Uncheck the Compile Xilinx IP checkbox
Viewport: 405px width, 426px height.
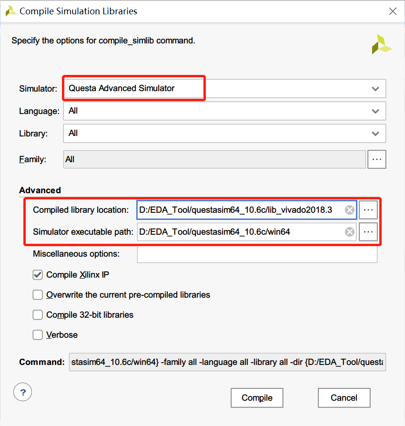(x=38, y=275)
